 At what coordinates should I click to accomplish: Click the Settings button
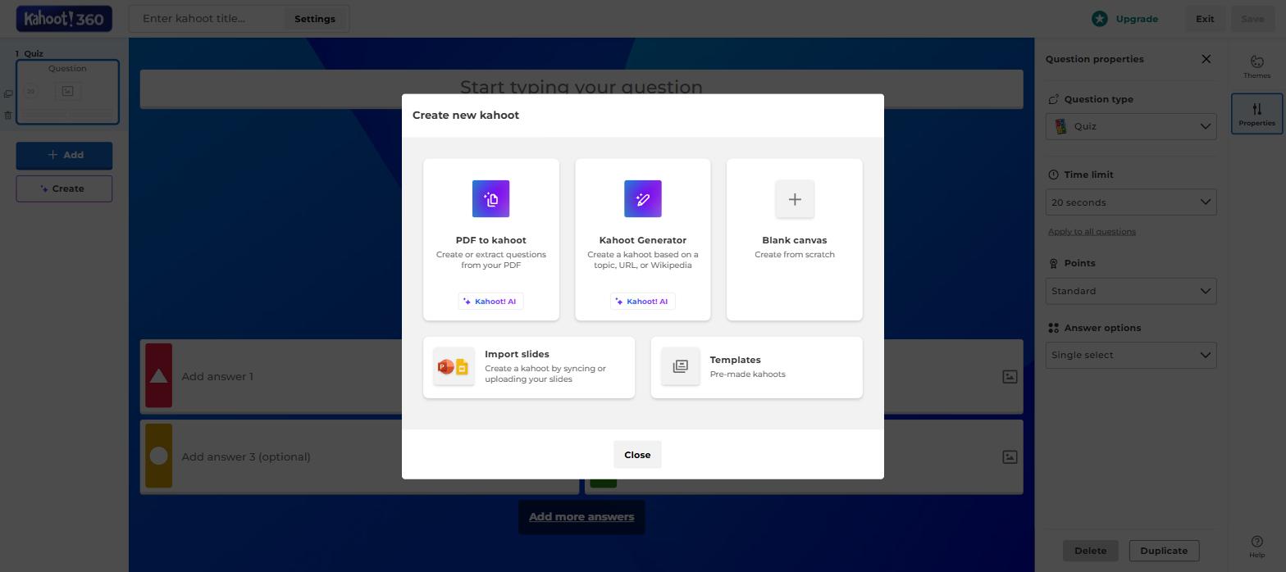pos(315,19)
